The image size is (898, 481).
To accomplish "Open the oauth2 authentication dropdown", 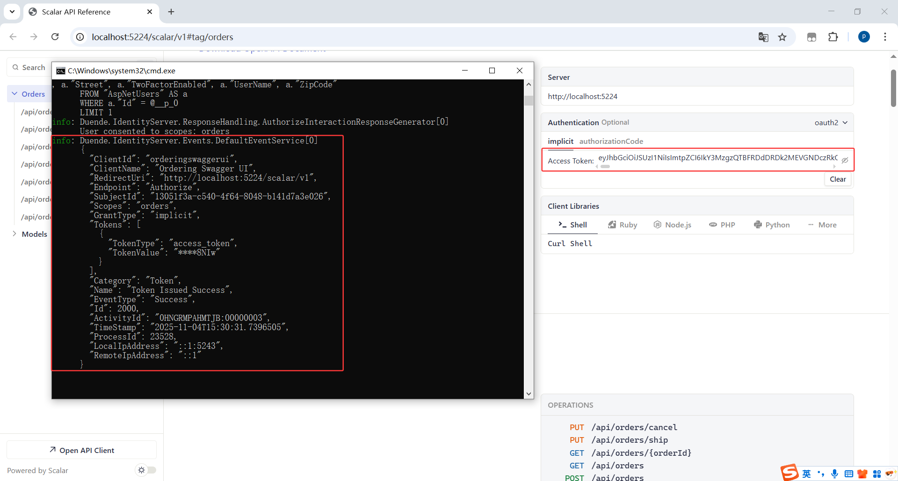I will click(831, 122).
